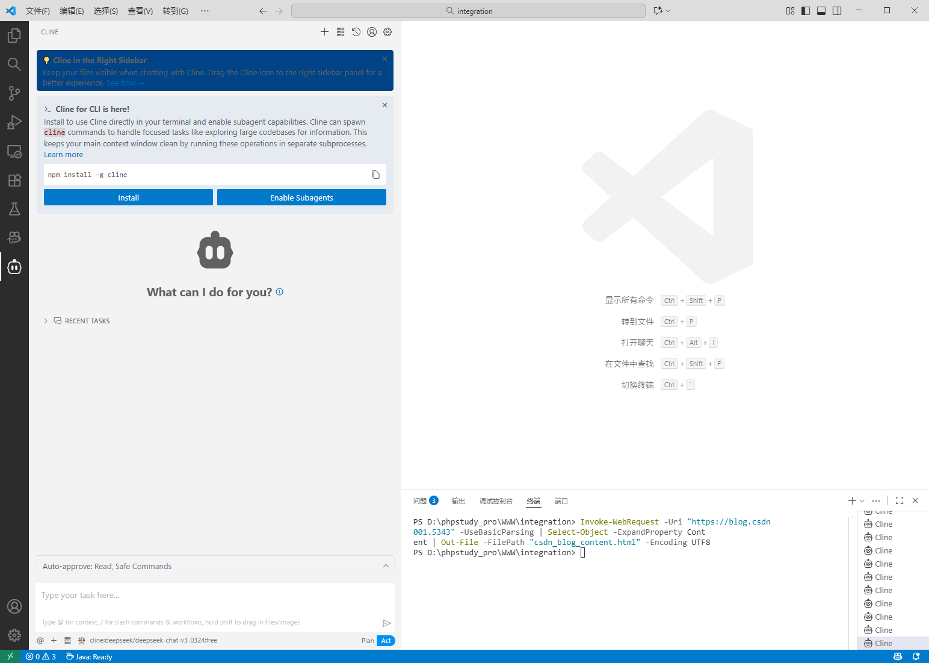
Task: Dismiss the Right Sidebar banner
Action: point(384,59)
